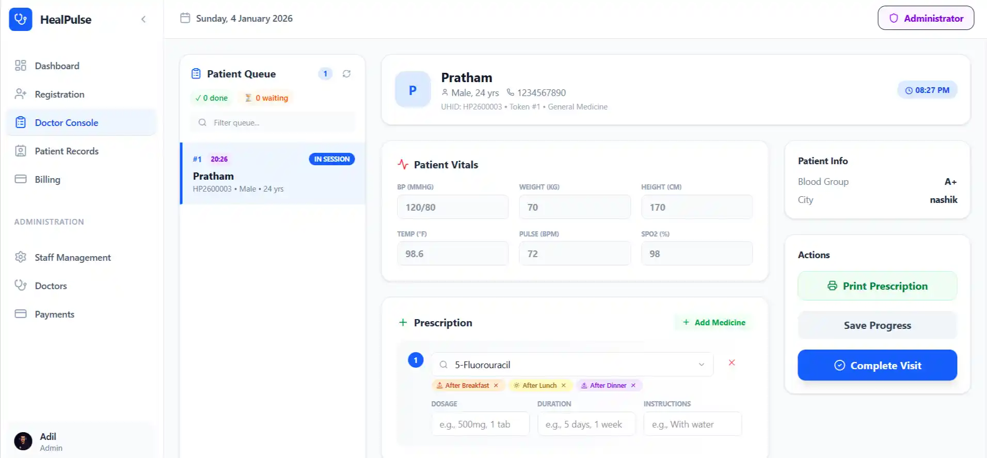The height and width of the screenshot is (458, 987).
Task: Navigate to Staff Management
Action: (x=73, y=257)
